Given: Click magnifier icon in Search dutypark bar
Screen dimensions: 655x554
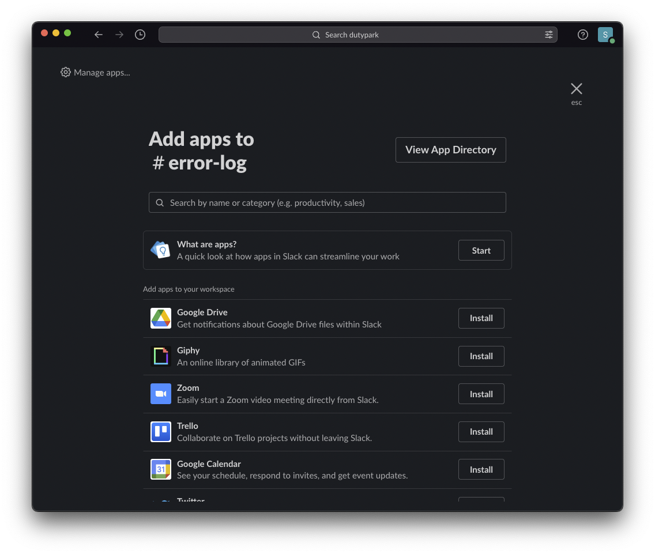Looking at the screenshot, I should pos(316,35).
